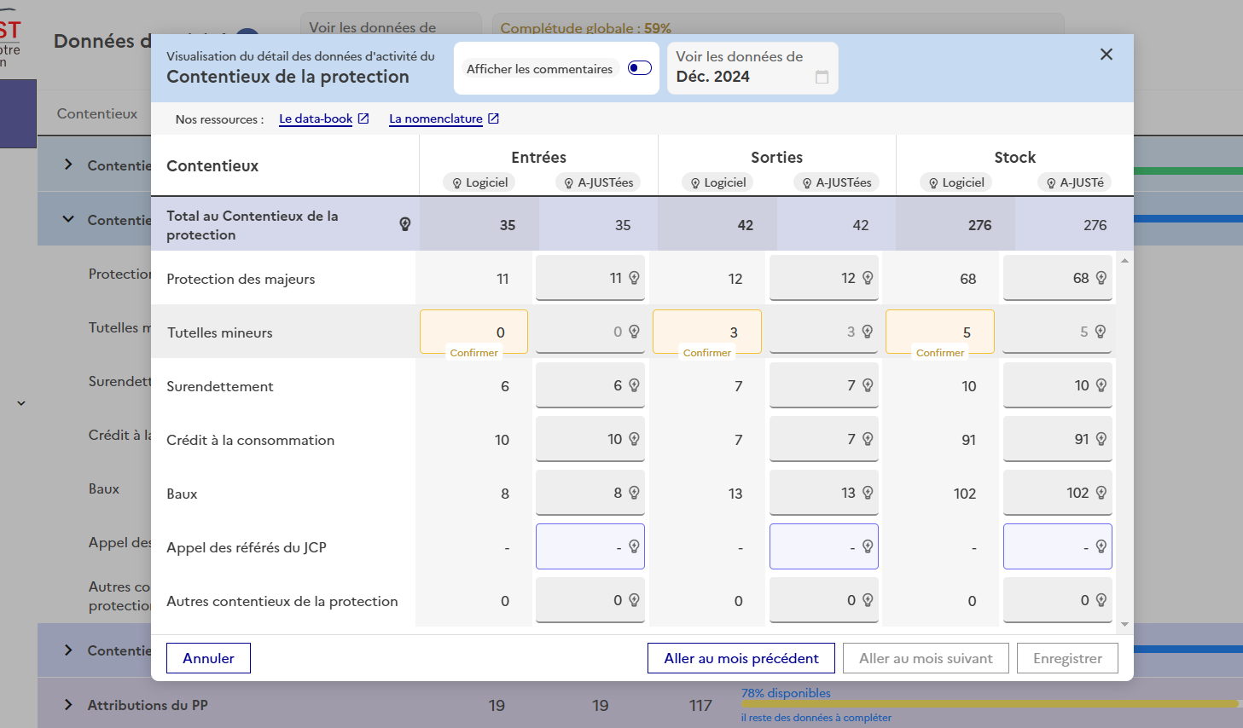Open La nomenclature resource link
Image resolution: width=1243 pixels, height=728 pixels.
436,118
